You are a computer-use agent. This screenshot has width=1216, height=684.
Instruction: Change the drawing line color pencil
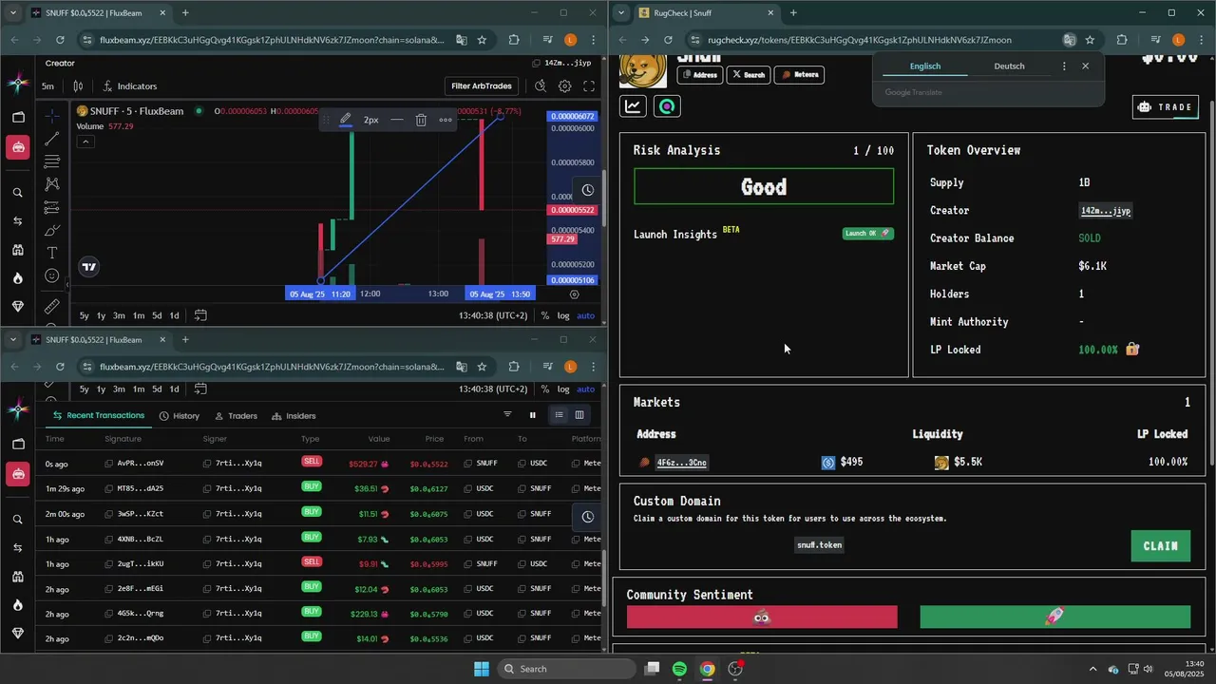346,120
